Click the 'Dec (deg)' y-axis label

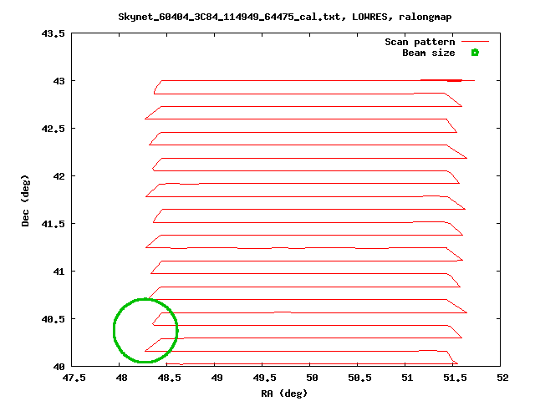point(25,200)
